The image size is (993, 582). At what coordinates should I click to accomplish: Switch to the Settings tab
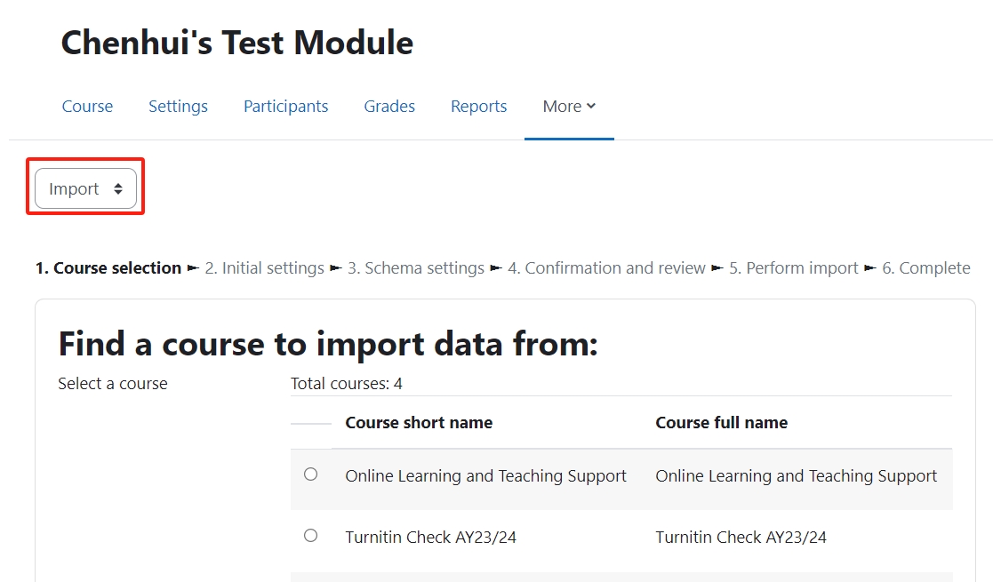coord(178,106)
